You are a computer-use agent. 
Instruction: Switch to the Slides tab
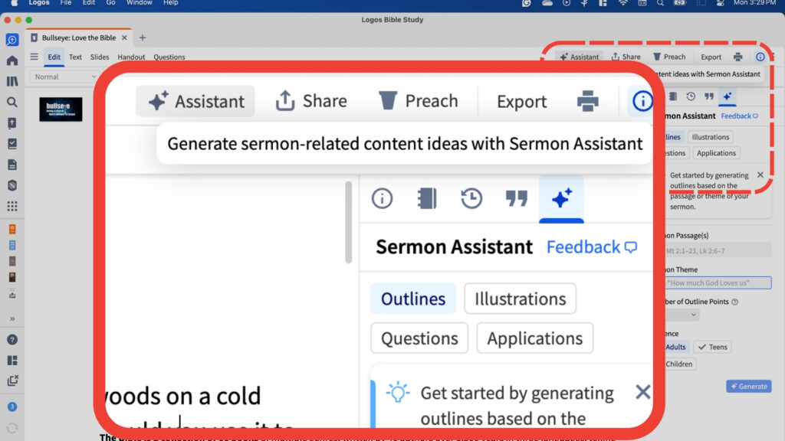99,57
